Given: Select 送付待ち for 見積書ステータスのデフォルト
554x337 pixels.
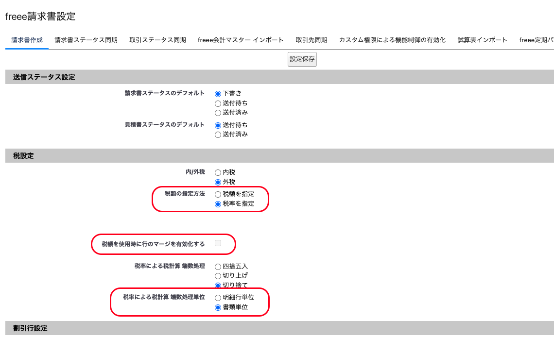Looking at the screenshot, I should pos(218,125).
